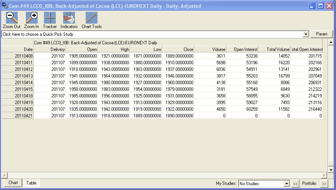
Task: Expand the Quick Pick Study dropdown
Action: [x=306, y=34]
